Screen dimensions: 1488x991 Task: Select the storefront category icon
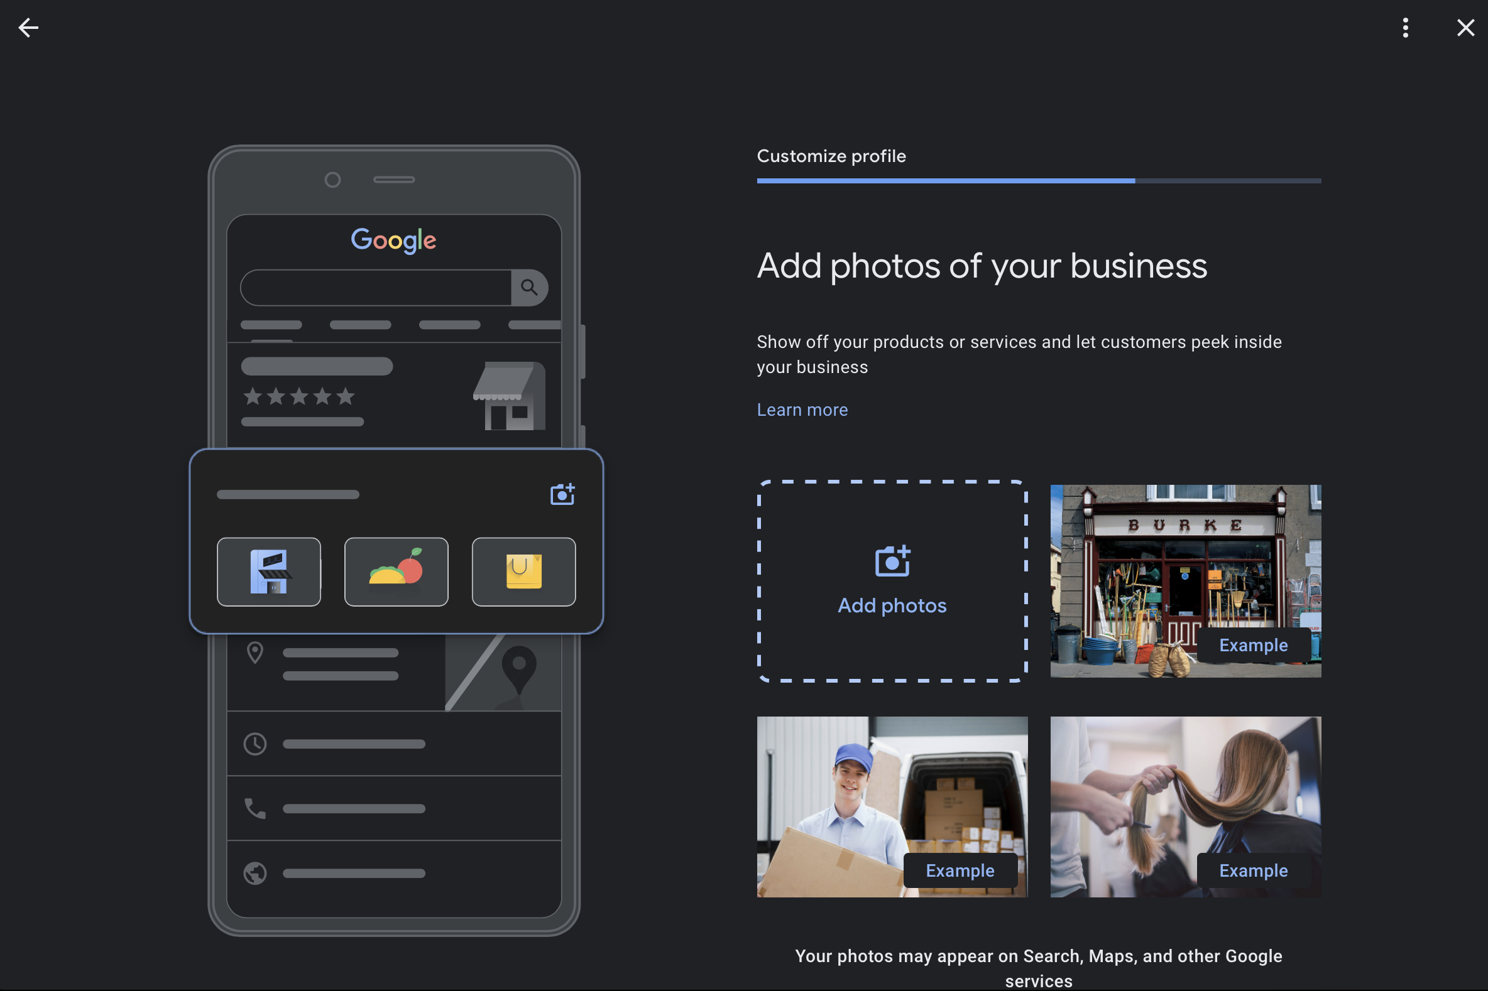(x=269, y=571)
